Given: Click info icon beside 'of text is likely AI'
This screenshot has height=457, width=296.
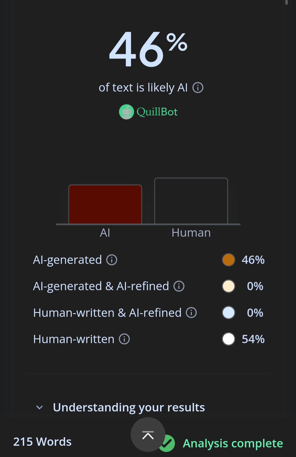Looking at the screenshot, I should pos(198,88).
